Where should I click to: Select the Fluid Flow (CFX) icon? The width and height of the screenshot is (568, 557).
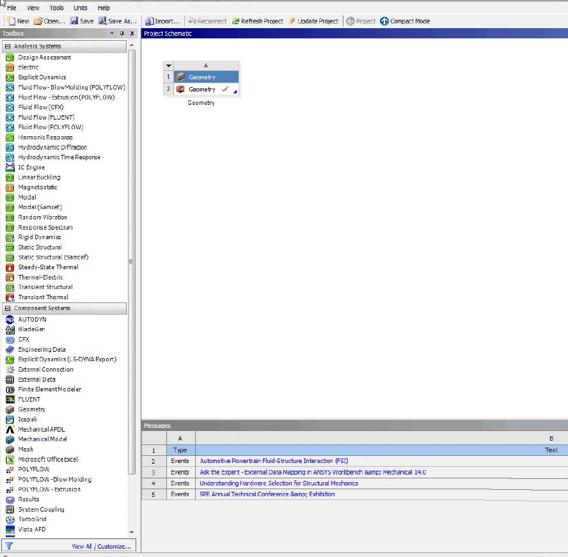[10, 107]
